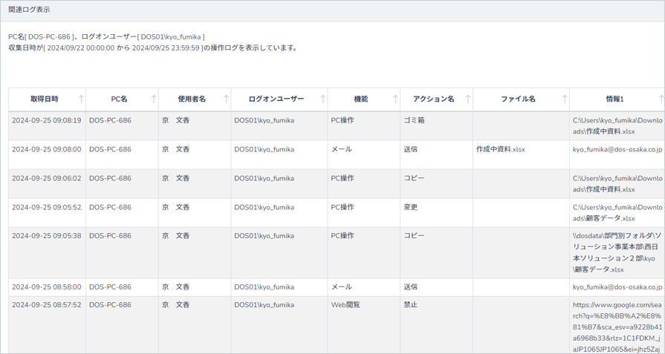
Task: Sort by PC名 using its arrow icon
Action: point(154,99)
